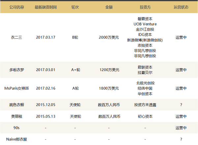The width and height of the screenshot is (198, 145).
Task: Click the 金额 column header
Action: point(109,7)
